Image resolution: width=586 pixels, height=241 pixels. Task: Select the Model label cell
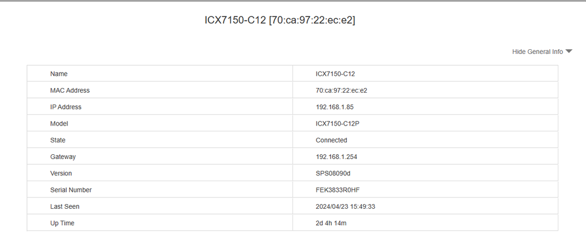click(x=59, y=124)
